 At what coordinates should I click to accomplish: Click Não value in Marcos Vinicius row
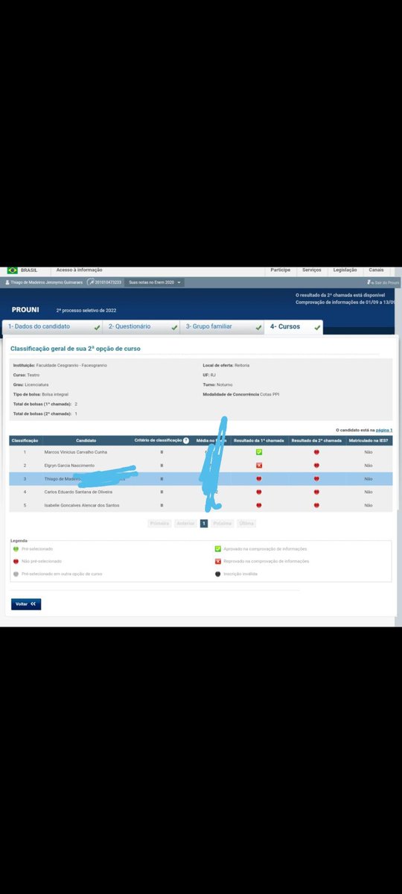pyautogui.click(x=368, y=451)
